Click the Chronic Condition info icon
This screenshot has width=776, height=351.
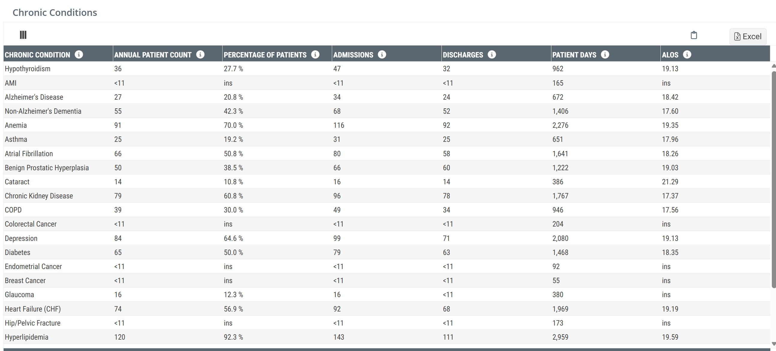79,54
